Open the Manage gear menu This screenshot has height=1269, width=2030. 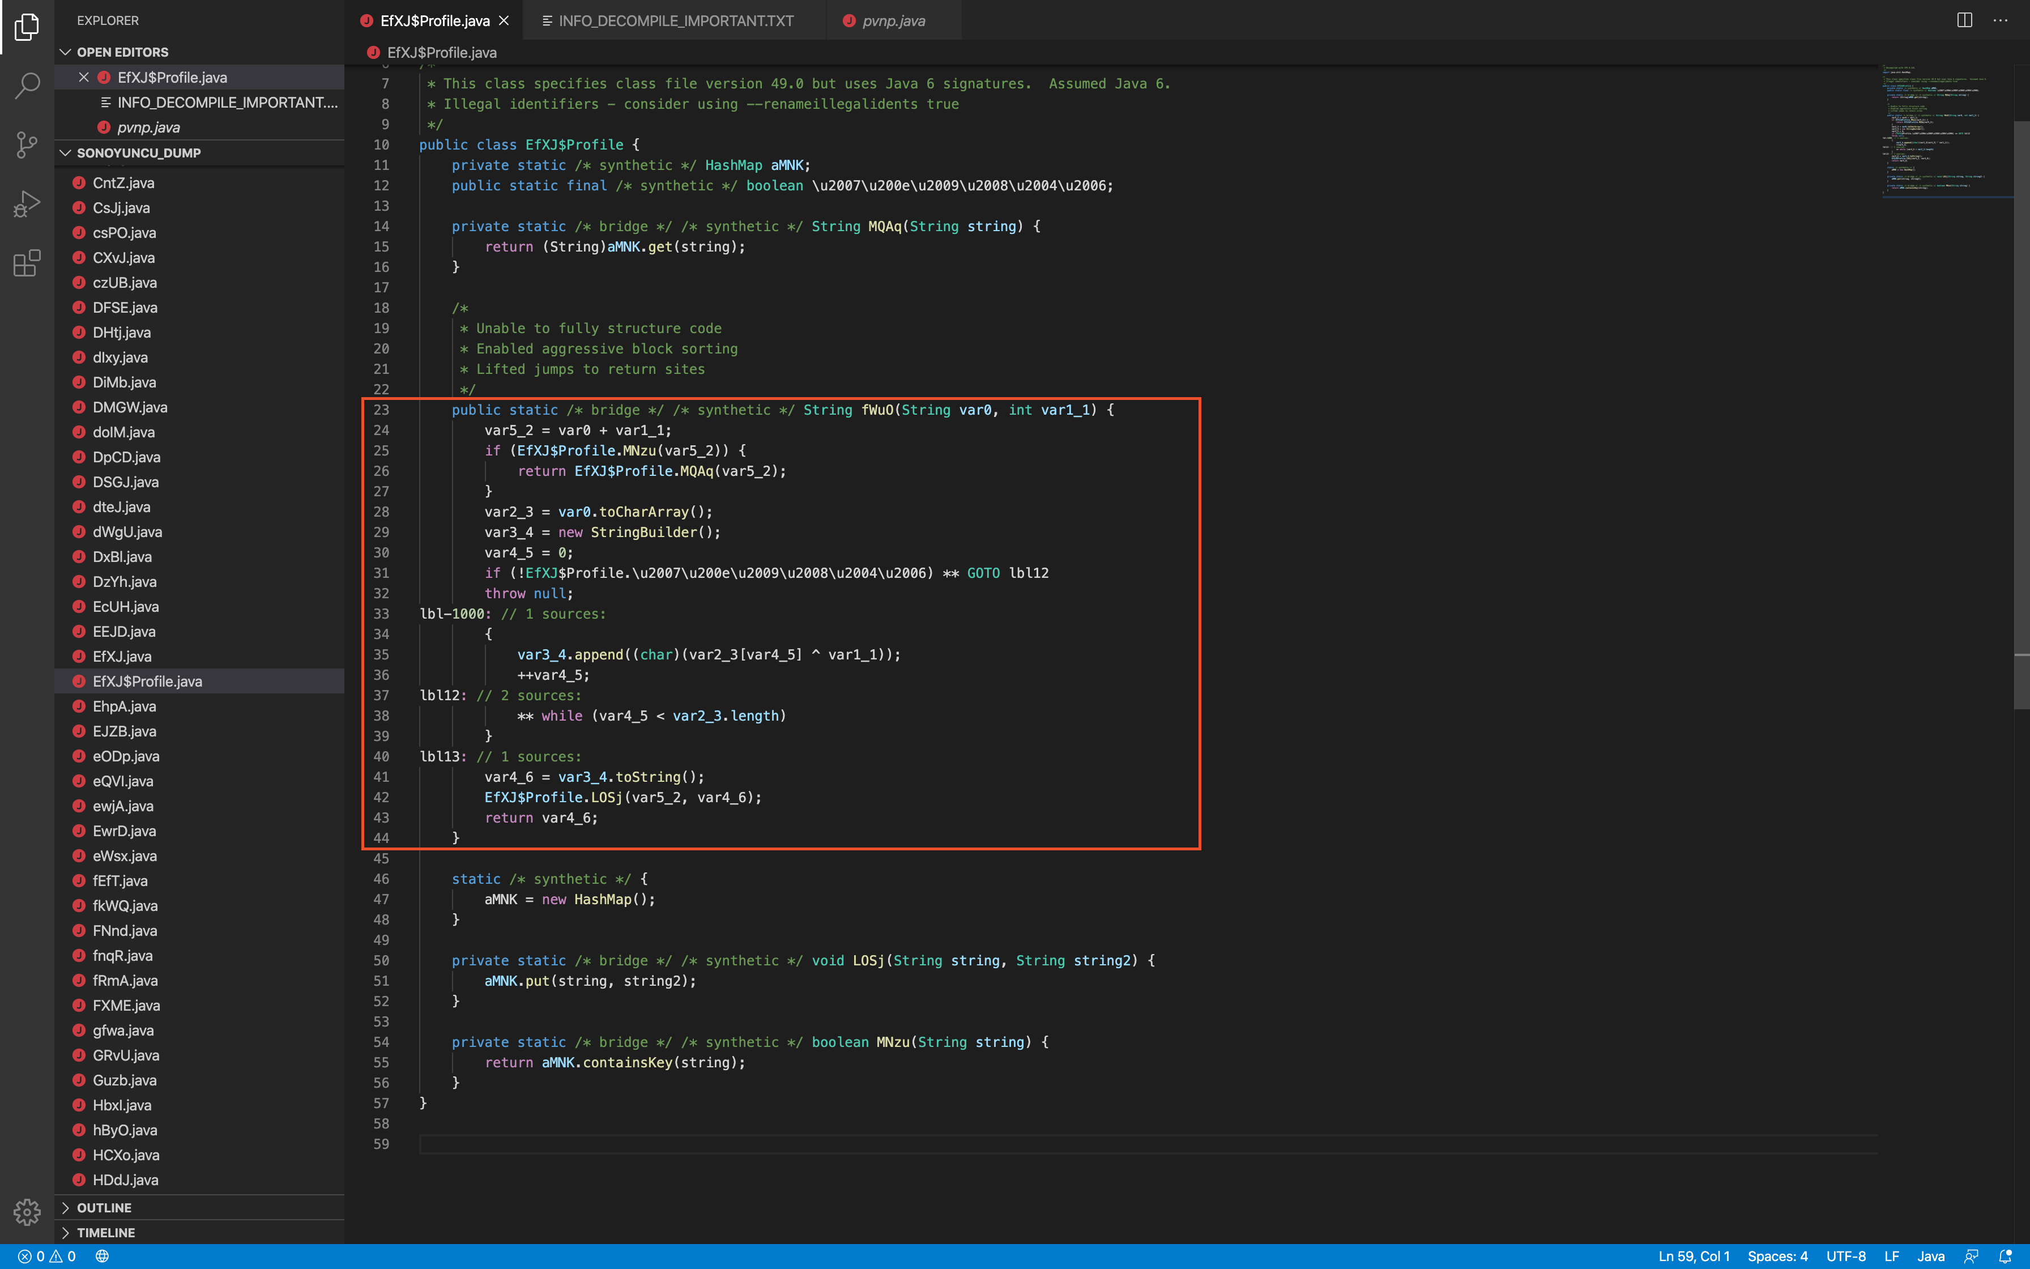[27, 1212]
